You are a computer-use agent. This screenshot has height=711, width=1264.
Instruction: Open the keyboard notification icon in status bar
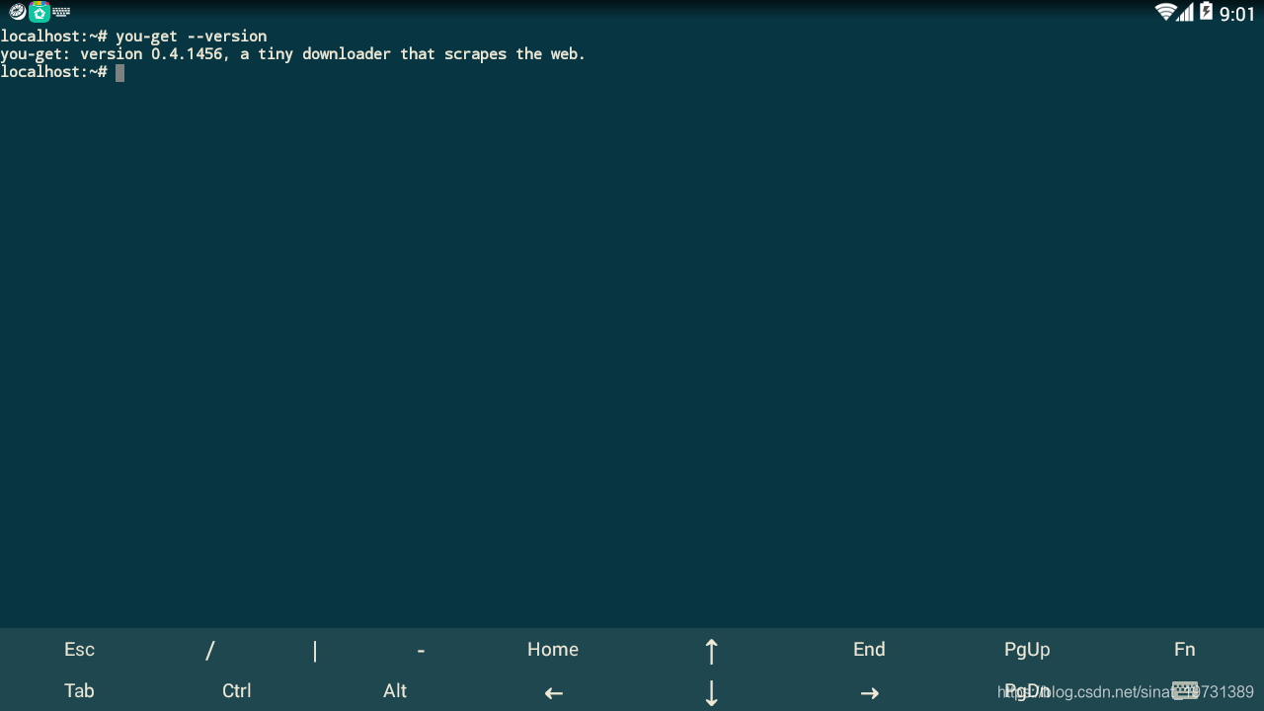pyautogui.click(x=61, y=12)
